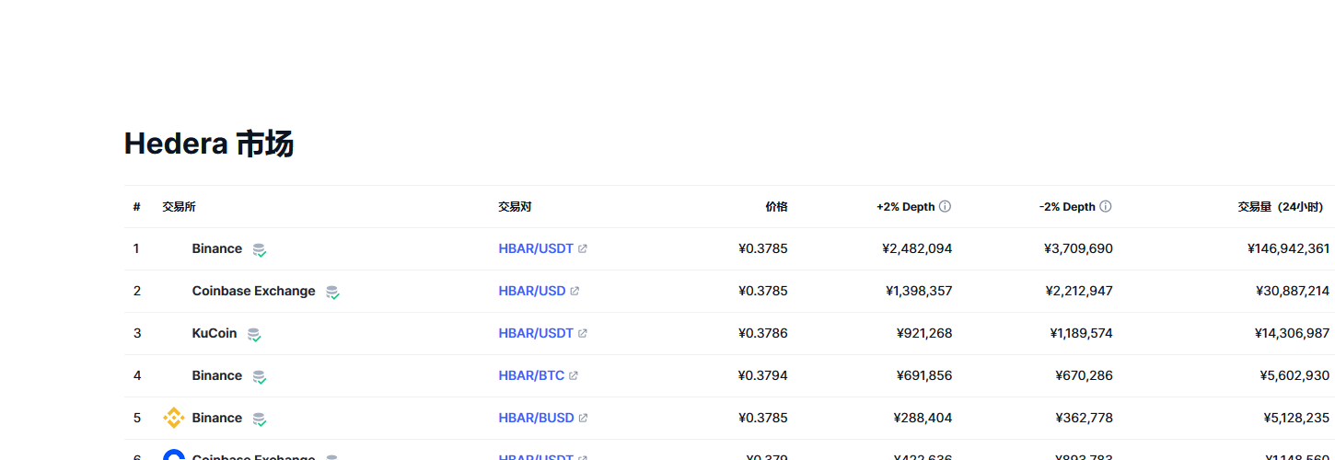The height and width of the screenshot is (460, 1335).
Task: Open the HBAR/USD trading pair link
Action: (532, 291)
